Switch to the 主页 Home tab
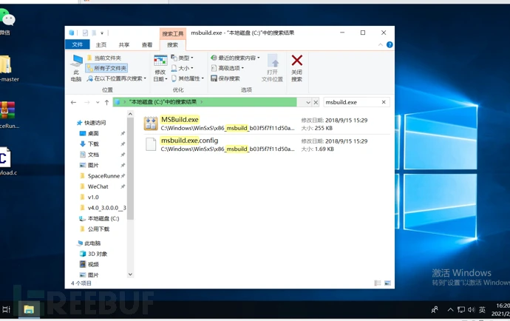Screen dimensions: 510x321 coord(101,44)
